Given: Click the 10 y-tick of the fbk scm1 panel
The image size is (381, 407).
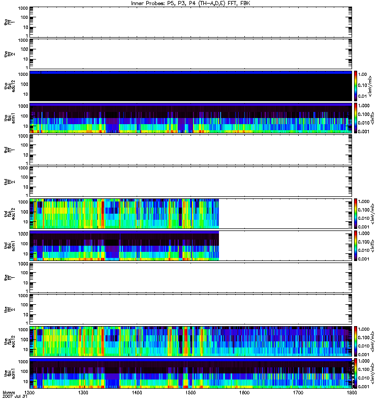Looking at the screenshot, I should coord(26,382).
